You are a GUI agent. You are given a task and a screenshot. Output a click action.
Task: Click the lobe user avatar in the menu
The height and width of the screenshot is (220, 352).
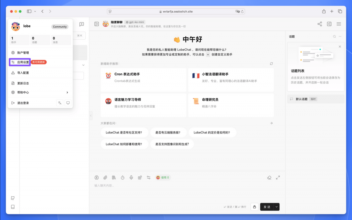coord(16,27)
